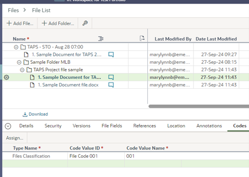Click the Assign button
The width and height of the screenshot is (249, 177).
pos(14,138)
